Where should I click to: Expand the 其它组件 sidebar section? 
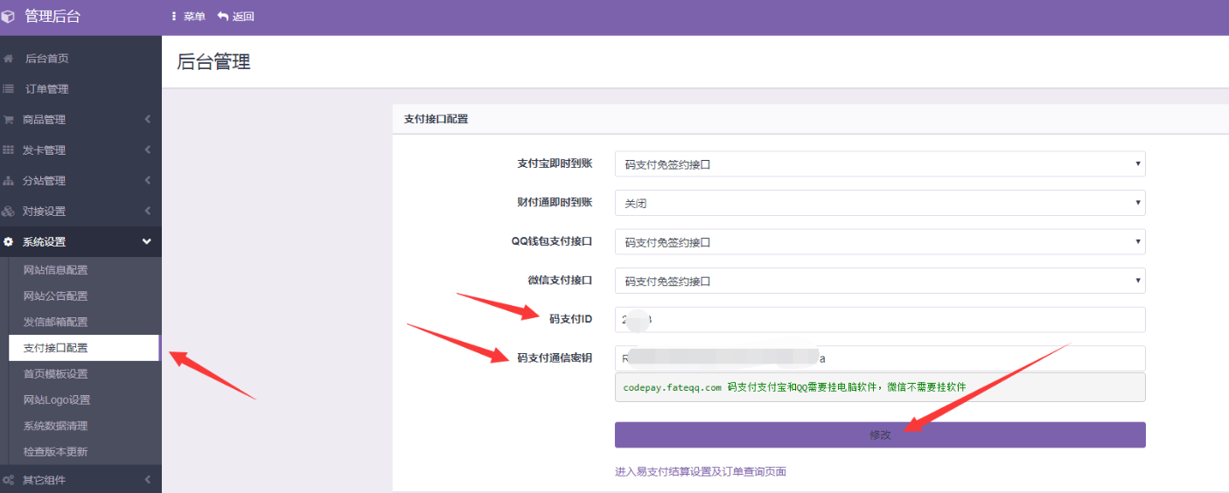pyautogui.click(x=80, y=480)
